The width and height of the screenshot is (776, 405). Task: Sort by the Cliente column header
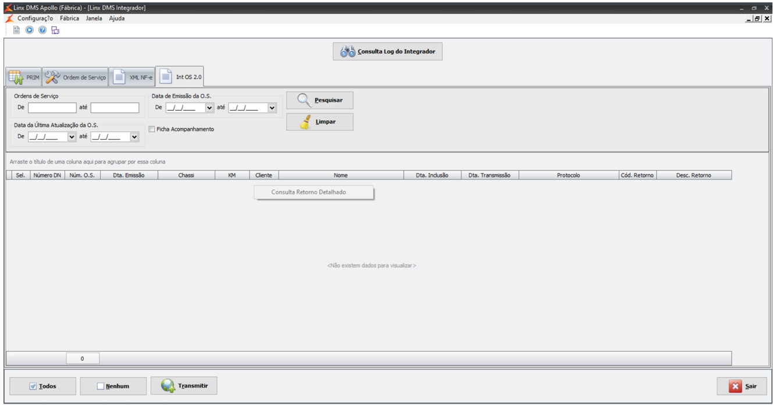(264, 175)
